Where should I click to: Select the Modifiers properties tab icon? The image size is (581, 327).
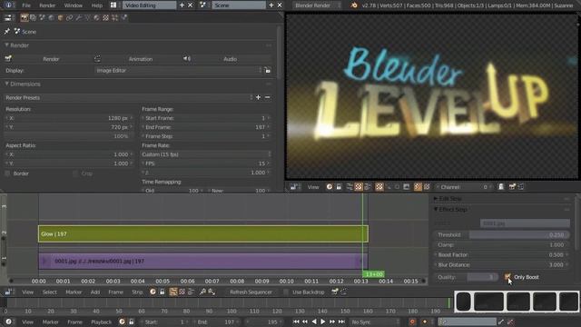point(79,18)
